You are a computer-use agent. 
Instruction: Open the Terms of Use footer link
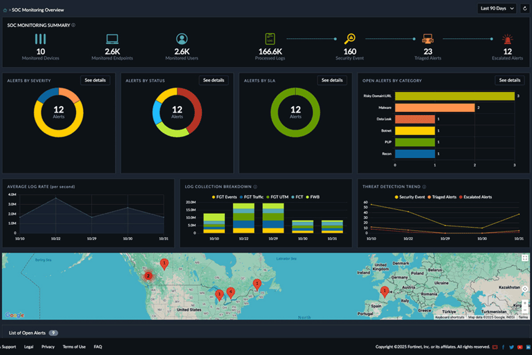74,347
